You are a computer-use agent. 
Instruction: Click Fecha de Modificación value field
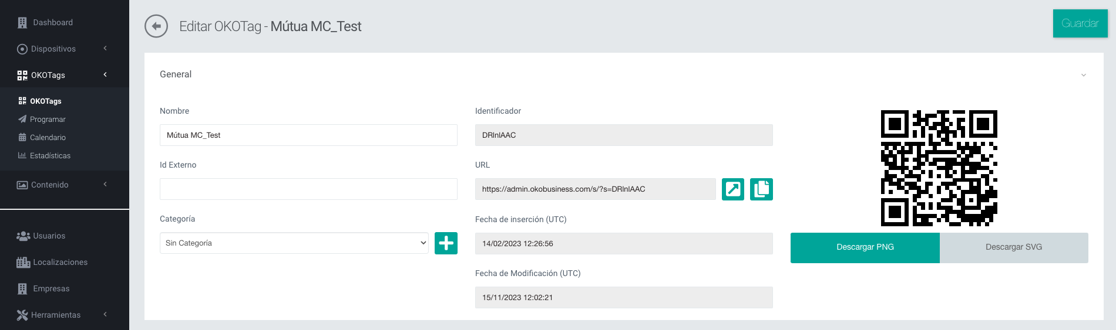[x=624, y=297]
